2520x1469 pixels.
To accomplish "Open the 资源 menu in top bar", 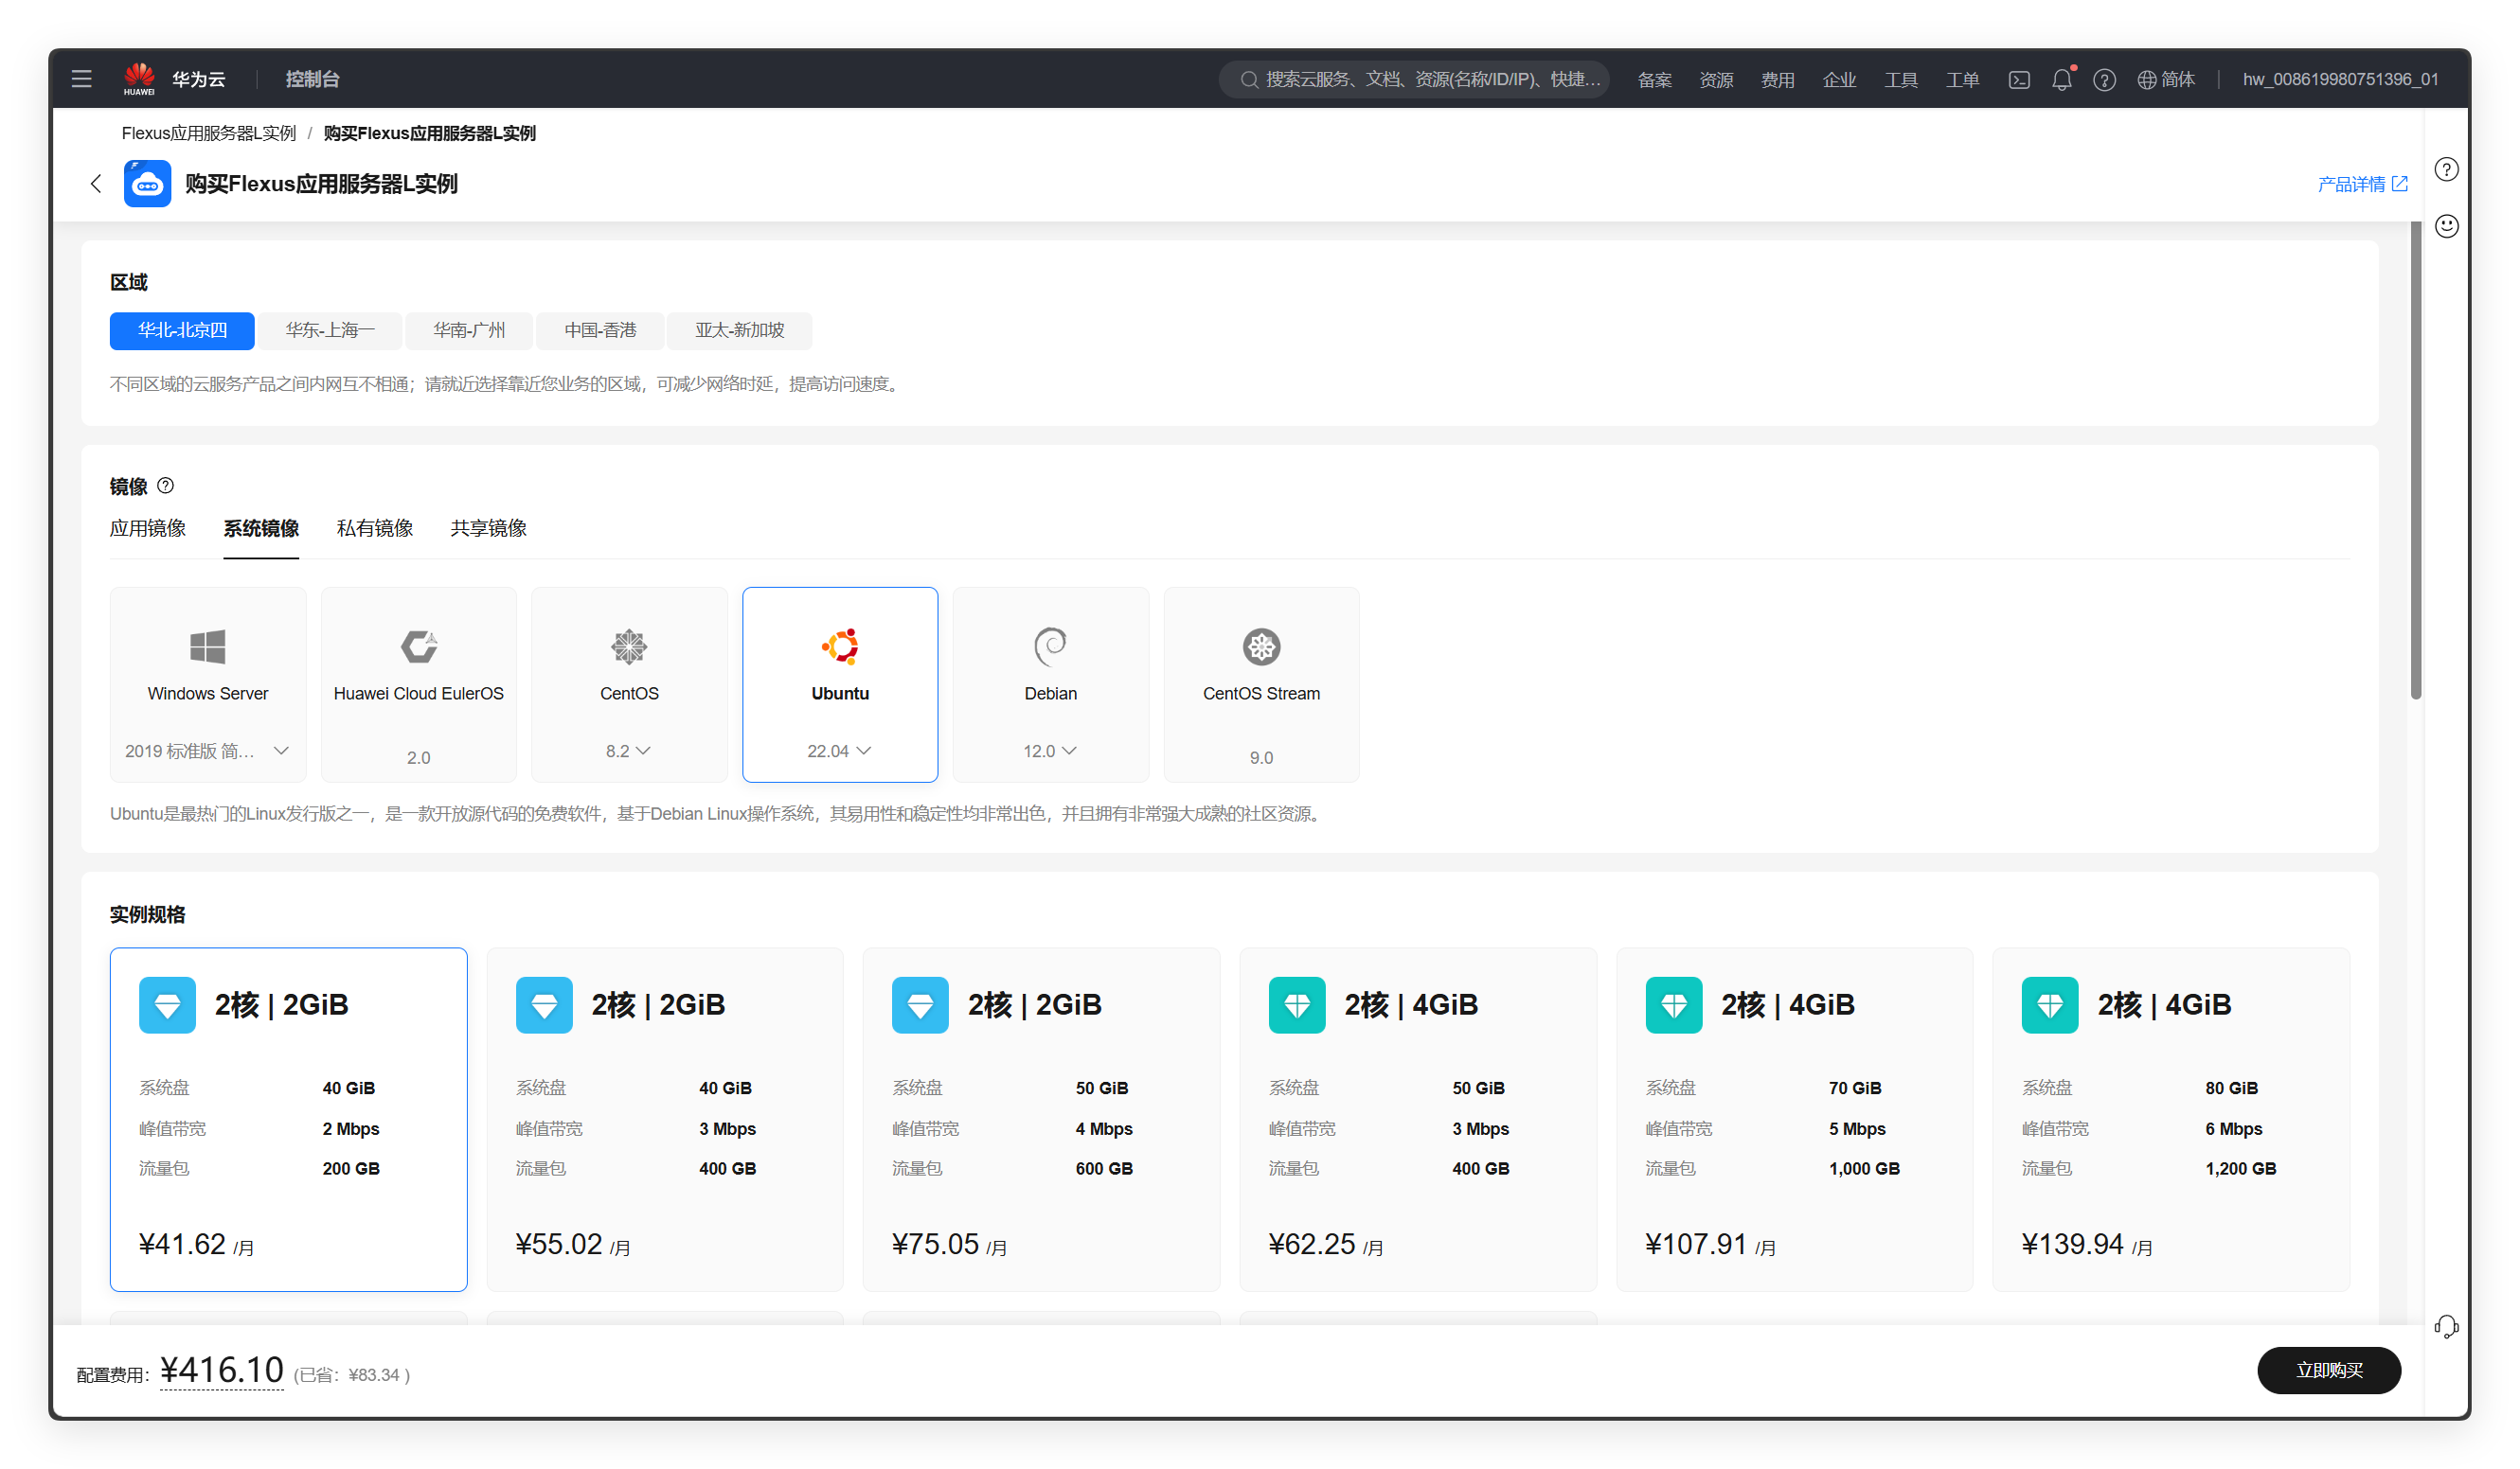I will (1717, 80).
